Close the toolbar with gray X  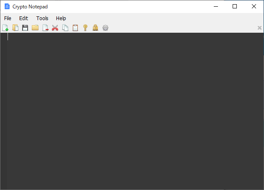259,28
